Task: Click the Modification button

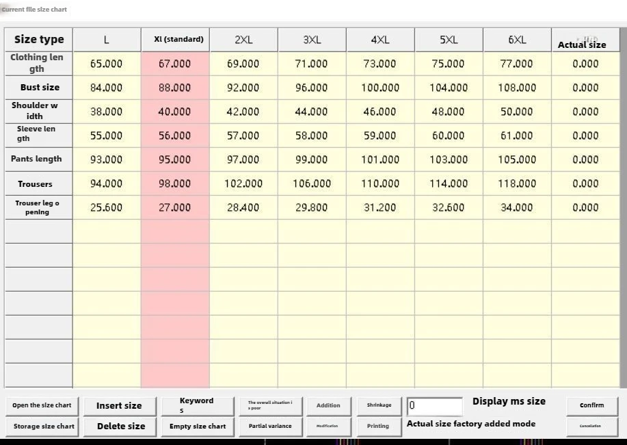Action: 328,426
